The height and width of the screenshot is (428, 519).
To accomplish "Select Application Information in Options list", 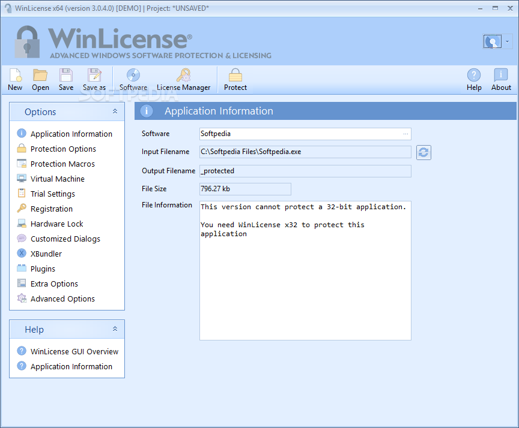I will click(71, 134).
